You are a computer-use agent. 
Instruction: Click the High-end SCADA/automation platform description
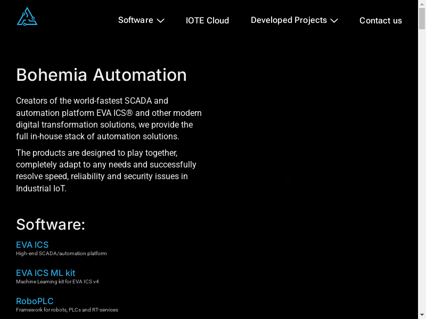[61, 254]
